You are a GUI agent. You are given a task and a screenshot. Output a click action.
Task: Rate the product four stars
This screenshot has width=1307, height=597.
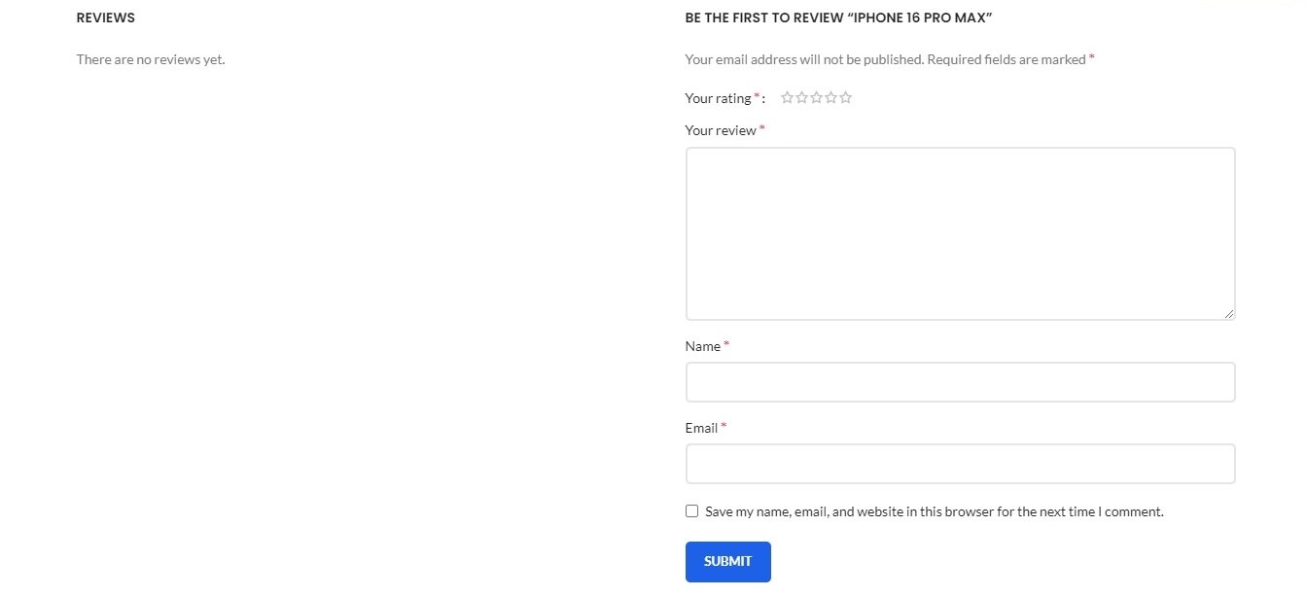pos(830,97)
